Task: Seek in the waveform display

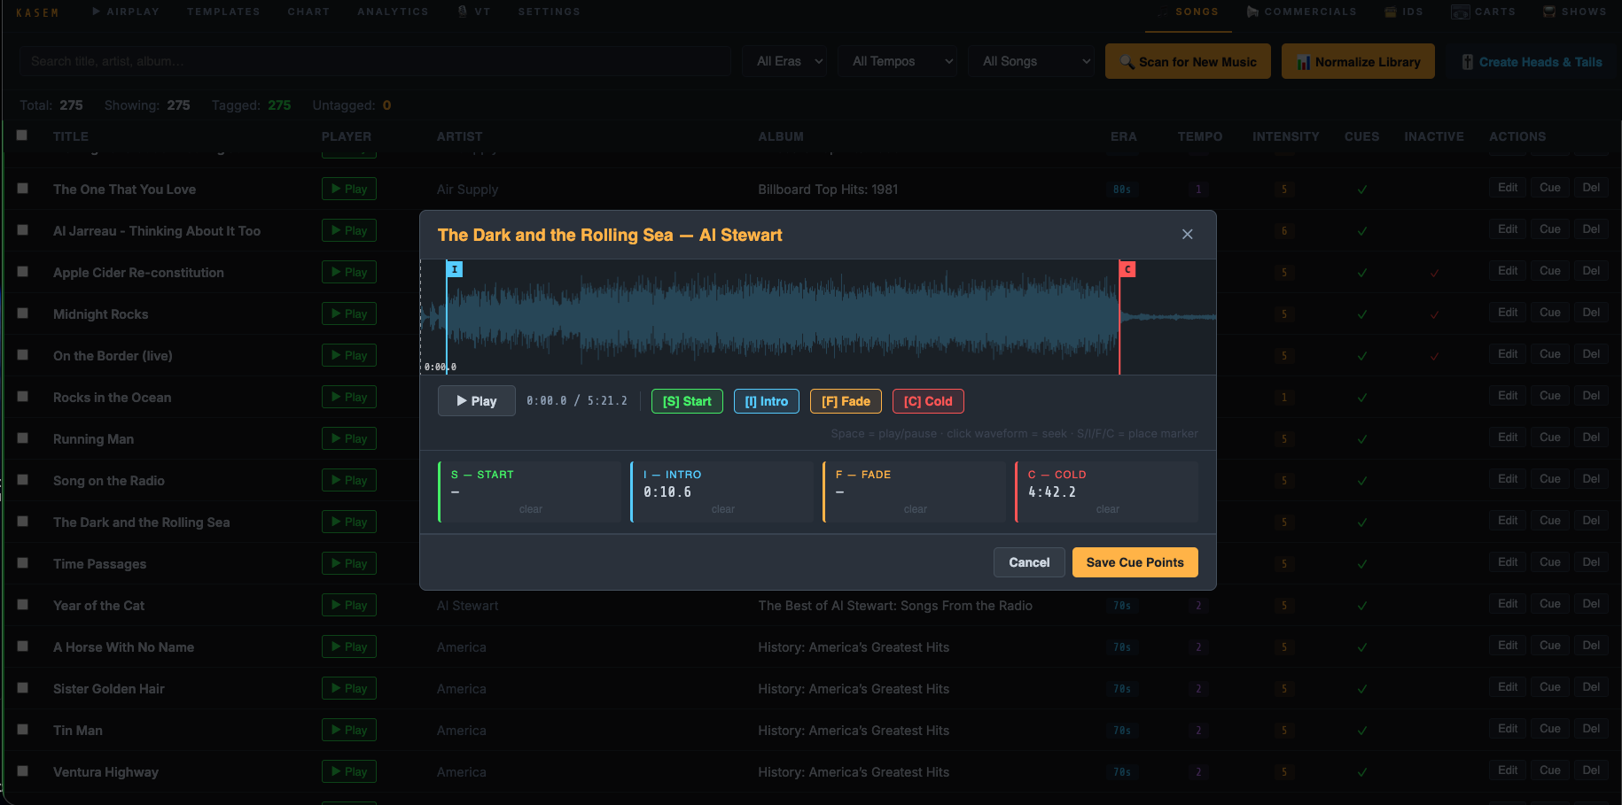Action: pos(818,317)
